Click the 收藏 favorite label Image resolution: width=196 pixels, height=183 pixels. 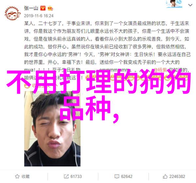click(x=25, y=176)
